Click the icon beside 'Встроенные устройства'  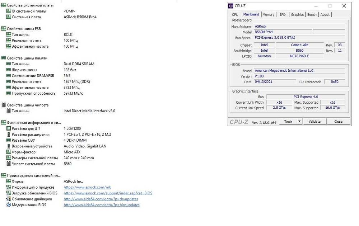pyautogui.click(x=9, y=146)
